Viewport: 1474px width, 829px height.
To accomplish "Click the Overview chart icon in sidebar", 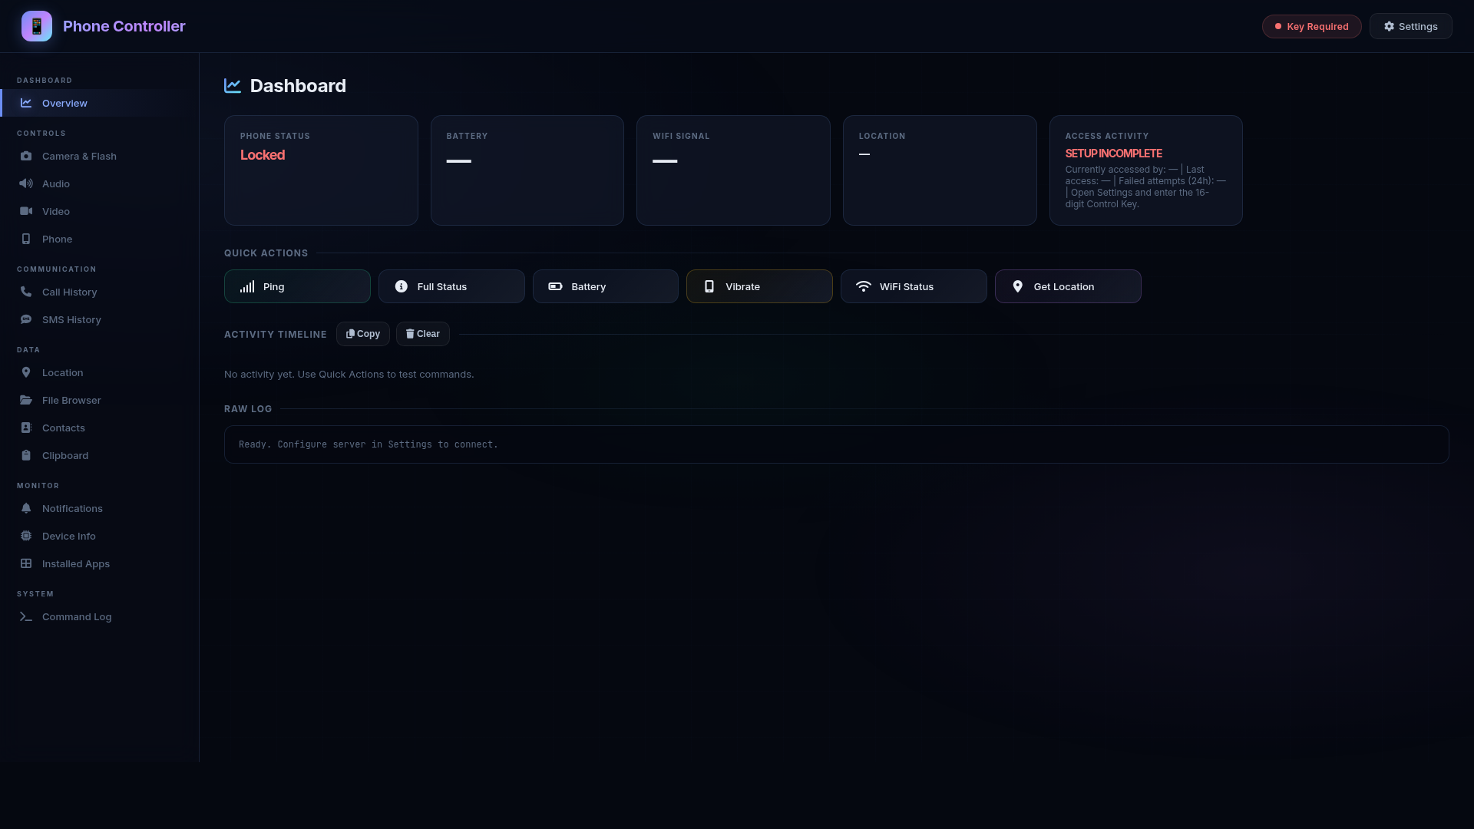I will (26, 103).
